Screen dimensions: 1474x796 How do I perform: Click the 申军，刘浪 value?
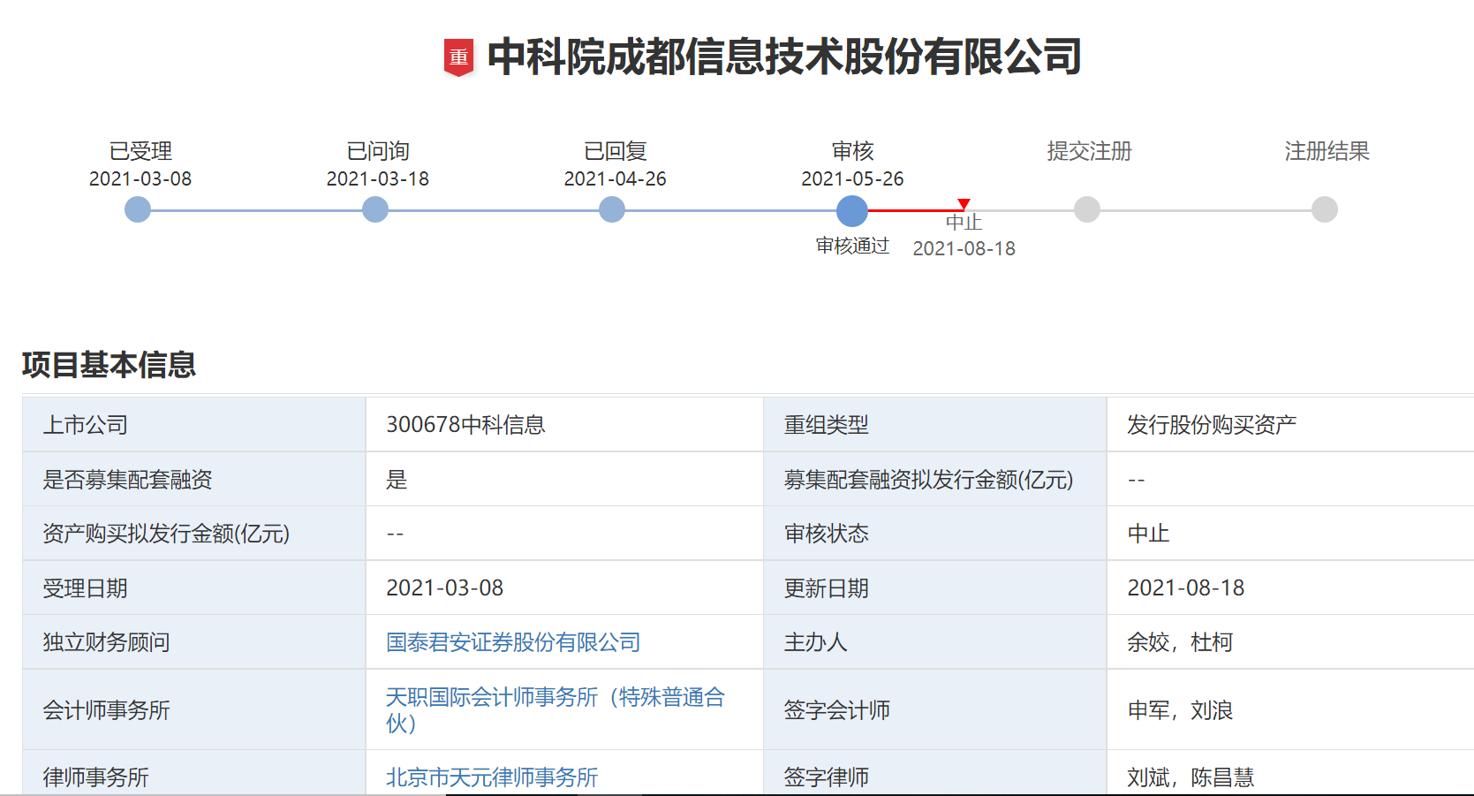pyautogui.click(x=1180, y=710)
